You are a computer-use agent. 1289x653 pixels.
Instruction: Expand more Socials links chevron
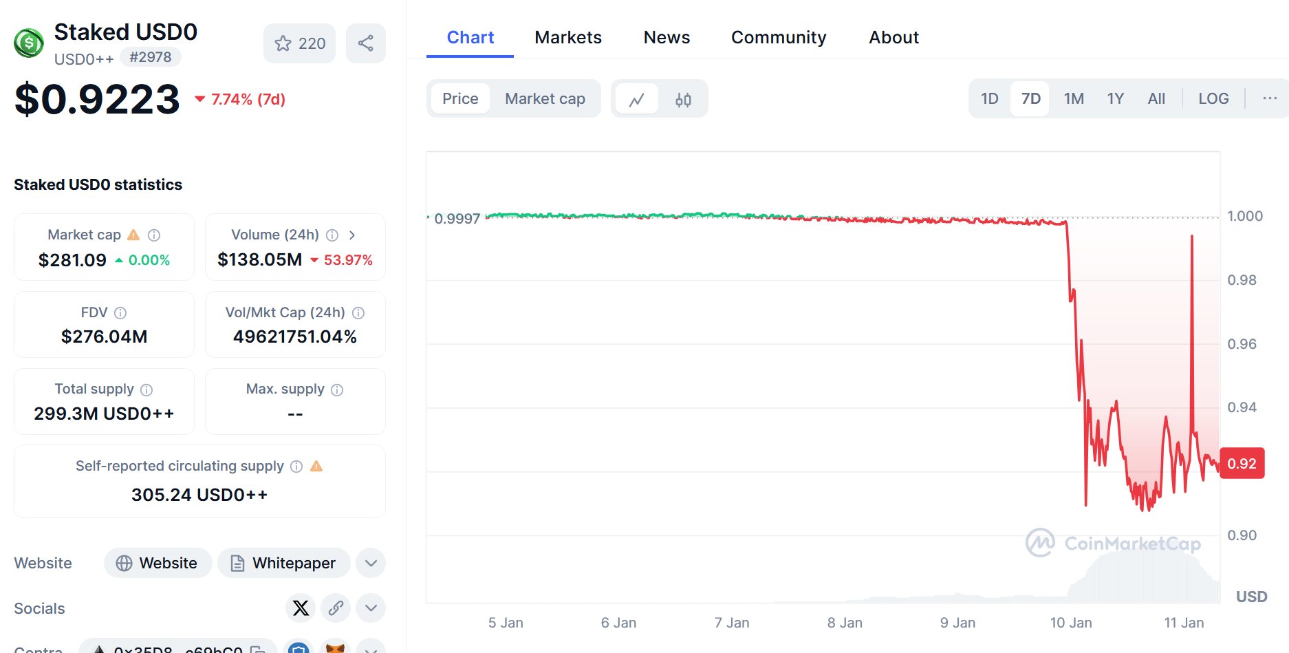(x=371, y=608)
